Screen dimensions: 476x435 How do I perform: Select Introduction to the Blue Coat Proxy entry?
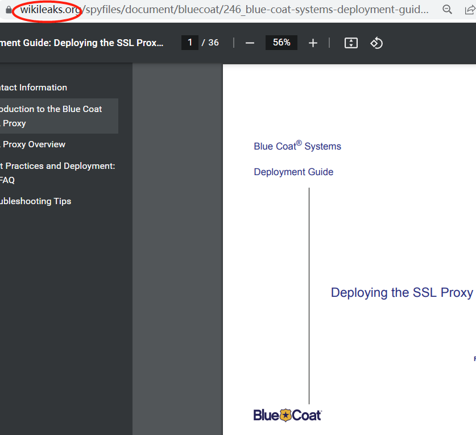point(59,116)
